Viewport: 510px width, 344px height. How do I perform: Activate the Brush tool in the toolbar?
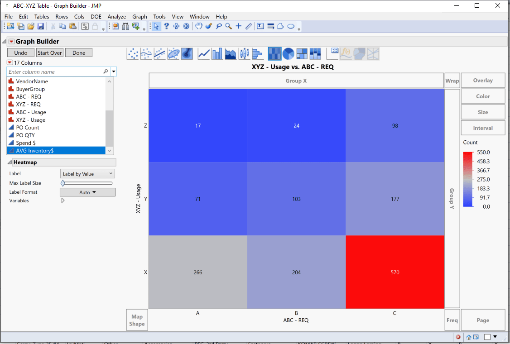pyautogui.click(x=208, y=26)
